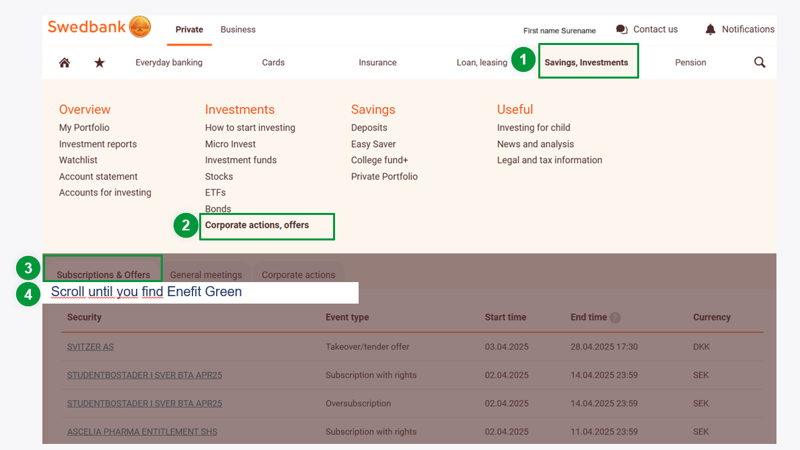This screenshot has width=800, height=450.
Task: Open ASCELIA PHARMA ENTITLEMENT SHS
Action: point(142,432)
